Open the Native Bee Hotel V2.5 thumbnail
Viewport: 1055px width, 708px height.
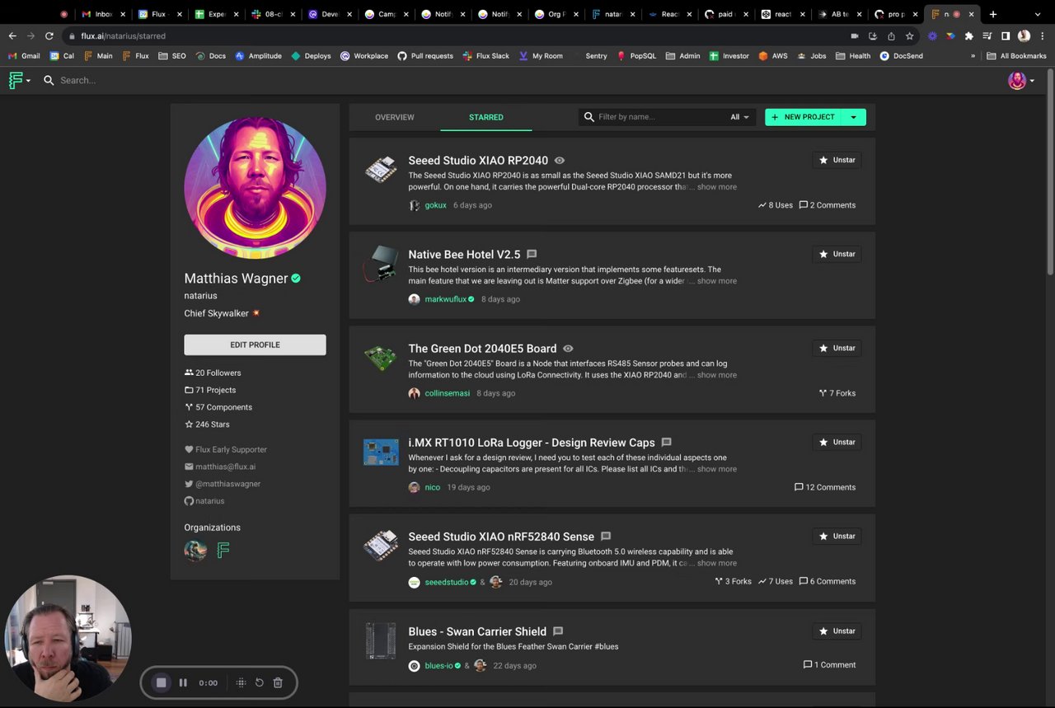381,263
